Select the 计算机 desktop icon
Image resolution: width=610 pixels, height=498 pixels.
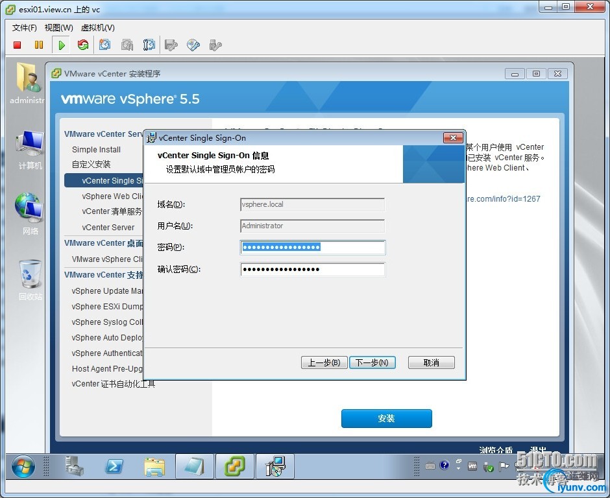pos(30,150)
